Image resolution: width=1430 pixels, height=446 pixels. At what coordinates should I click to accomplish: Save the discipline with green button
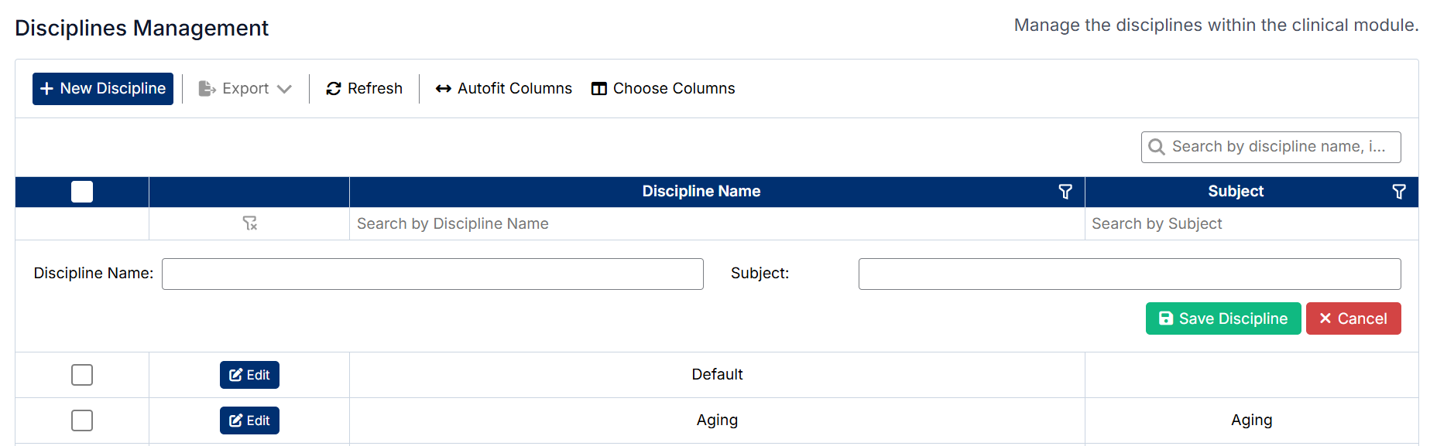pyautogui.click(x=1223, y=318)
